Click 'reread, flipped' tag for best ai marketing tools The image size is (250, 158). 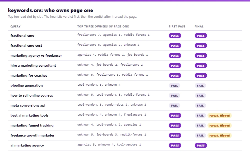pos(219,116)
